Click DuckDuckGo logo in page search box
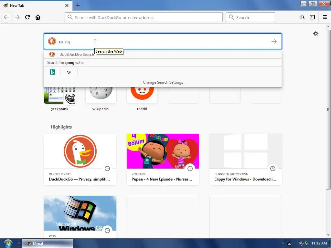The image size is (331, 248). tap(52, 41)
